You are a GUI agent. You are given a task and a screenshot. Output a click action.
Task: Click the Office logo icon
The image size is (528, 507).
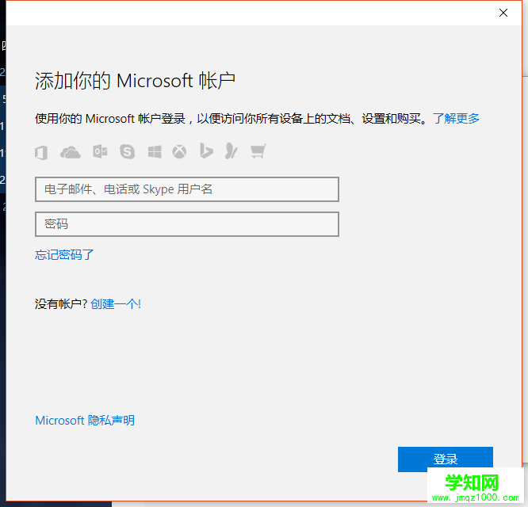coord(41,152)
